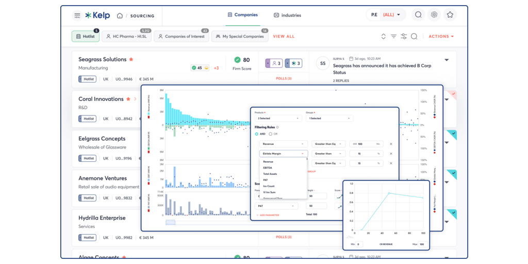This screenshot has height=264, width=528.
Task: Open the filter lines icon in toolbar
Action: pyautogui.click(x=393, y=37)
